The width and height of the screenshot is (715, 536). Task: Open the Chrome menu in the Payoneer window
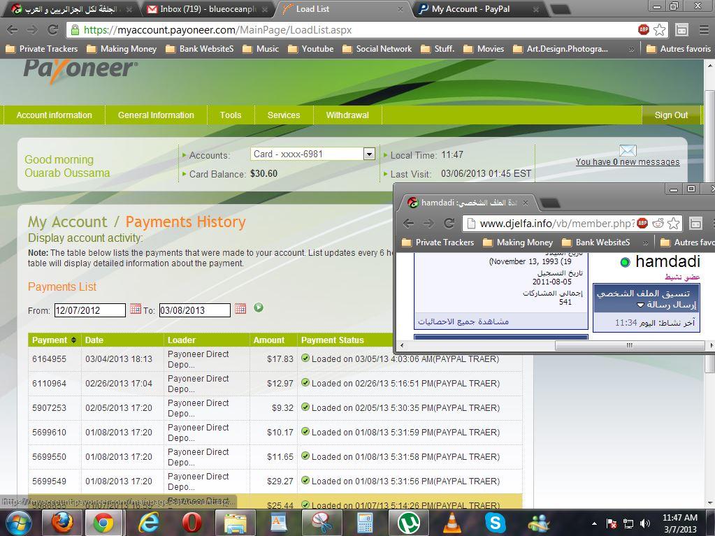tap(704, 30)
